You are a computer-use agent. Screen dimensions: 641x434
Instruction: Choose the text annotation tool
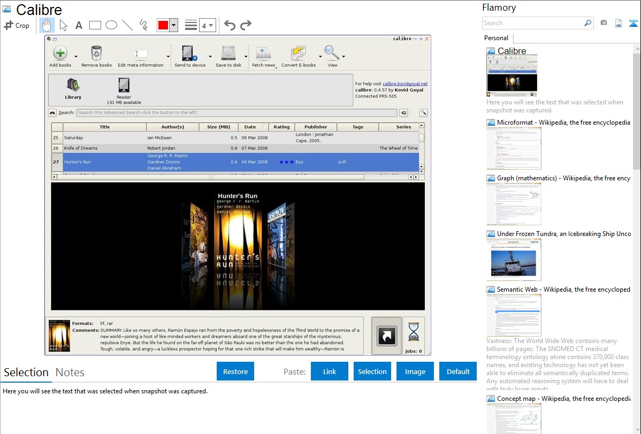pos(79,25)
